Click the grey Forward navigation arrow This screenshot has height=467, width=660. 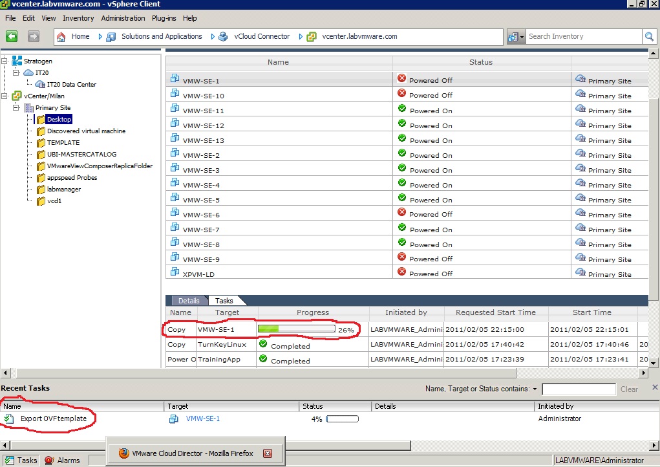point(34,37)
